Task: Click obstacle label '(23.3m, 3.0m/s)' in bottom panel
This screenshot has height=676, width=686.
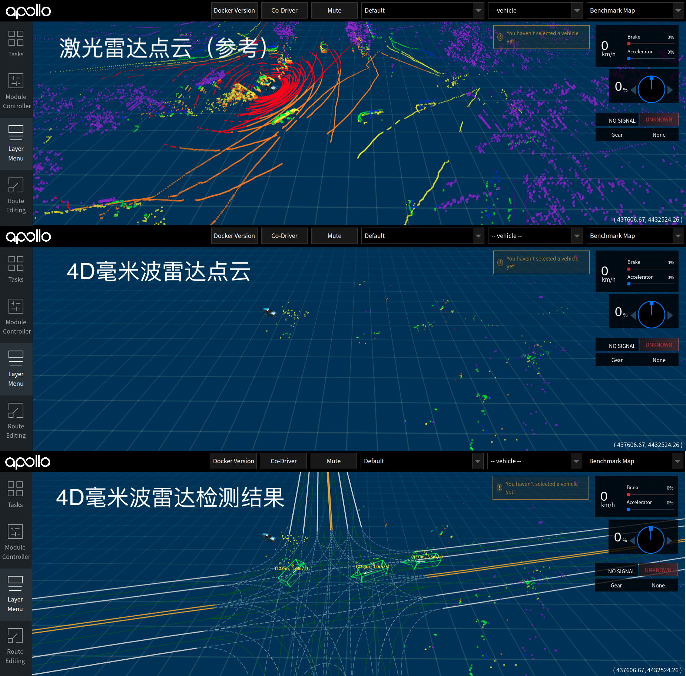Action: click(373, 567)
